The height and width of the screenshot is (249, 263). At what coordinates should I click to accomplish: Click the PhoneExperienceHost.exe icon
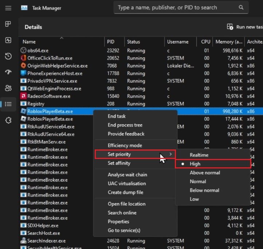click(23, 73)
